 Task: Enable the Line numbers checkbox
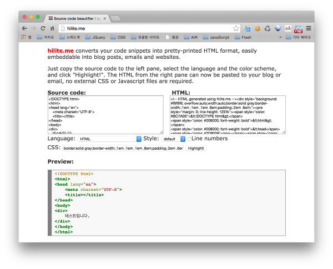(x=189, y=139)
